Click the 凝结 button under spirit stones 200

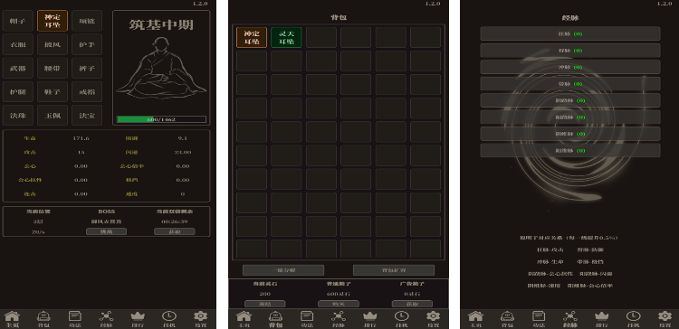(x=265, y=304)
